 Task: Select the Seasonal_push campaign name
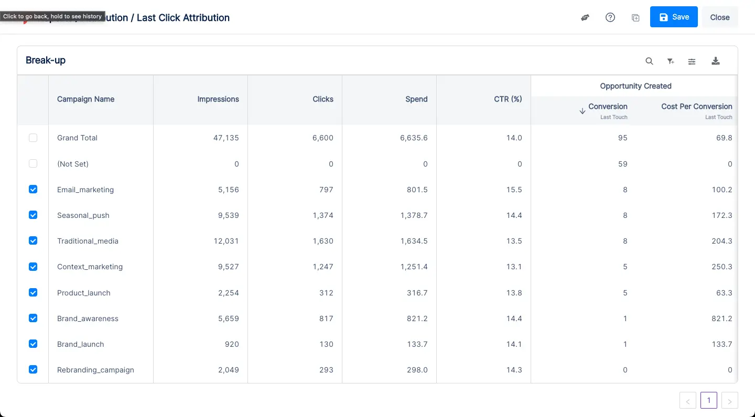[83, 215]
